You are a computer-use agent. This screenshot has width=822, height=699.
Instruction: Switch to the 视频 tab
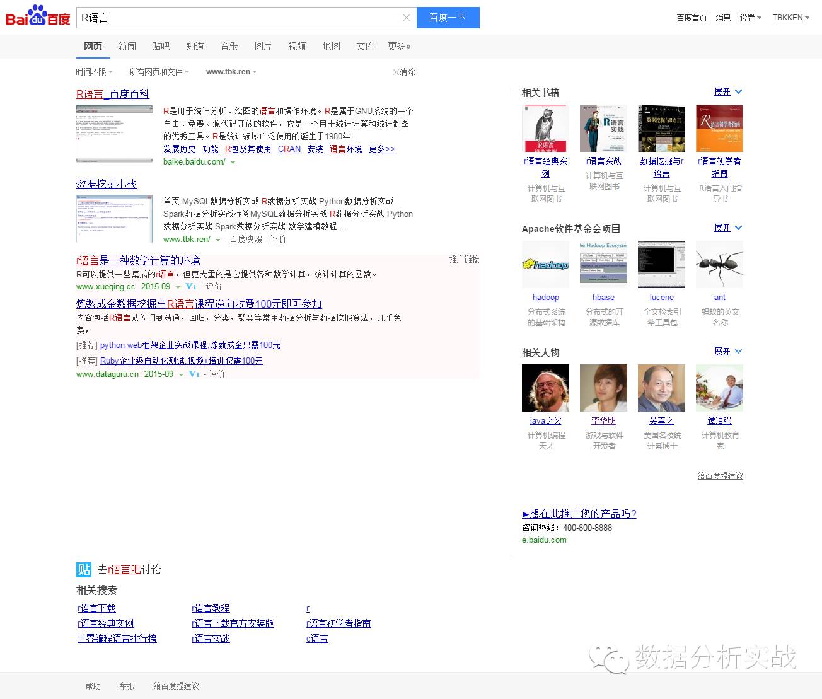tap(298, 46)
